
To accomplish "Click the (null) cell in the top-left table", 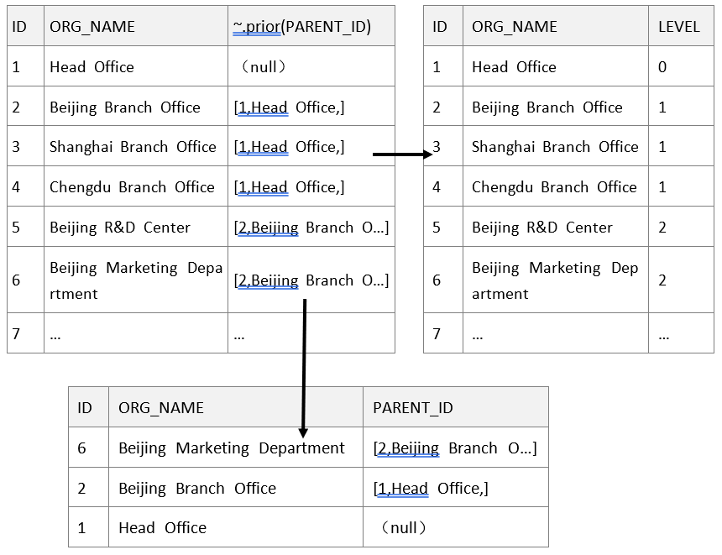I will [x=263, y=67].
